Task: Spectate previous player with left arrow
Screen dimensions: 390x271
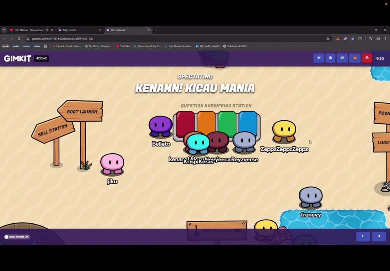Action: [363, 236]
